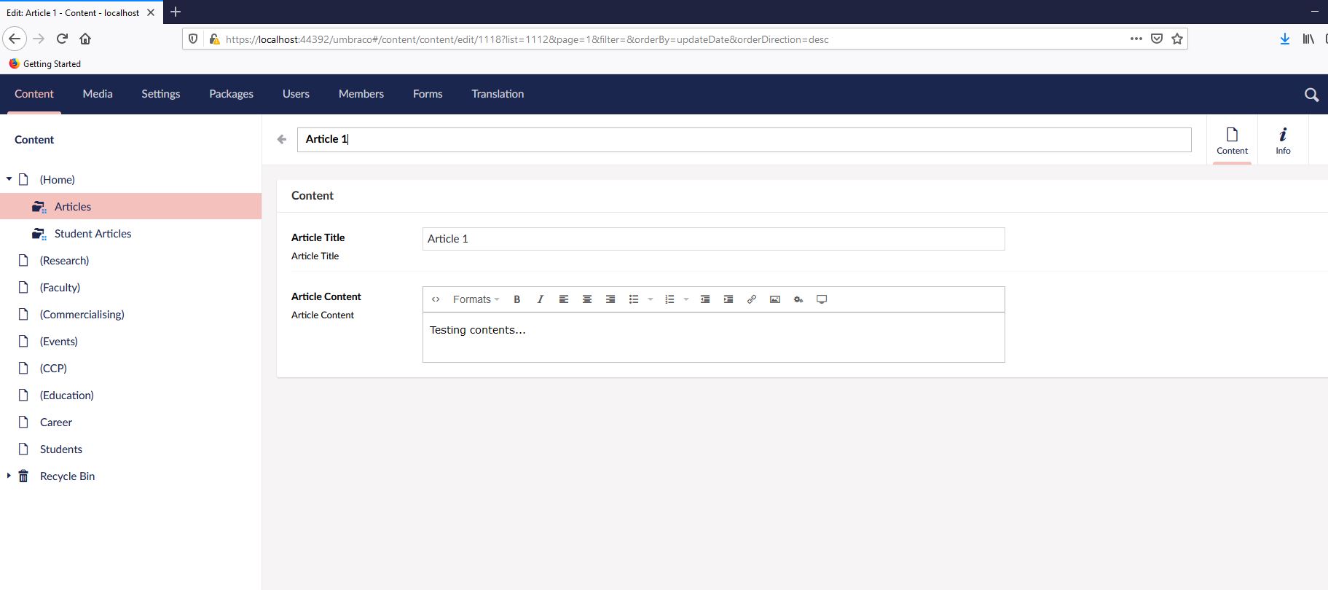Expand bullet list style dropdown arrow

click(651, 299)
